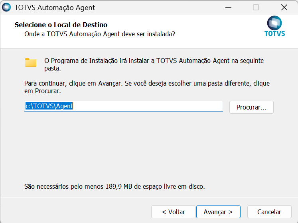This screenshot has height=223, width=298.
Task: Close the installer window
Action: point(284,8)
